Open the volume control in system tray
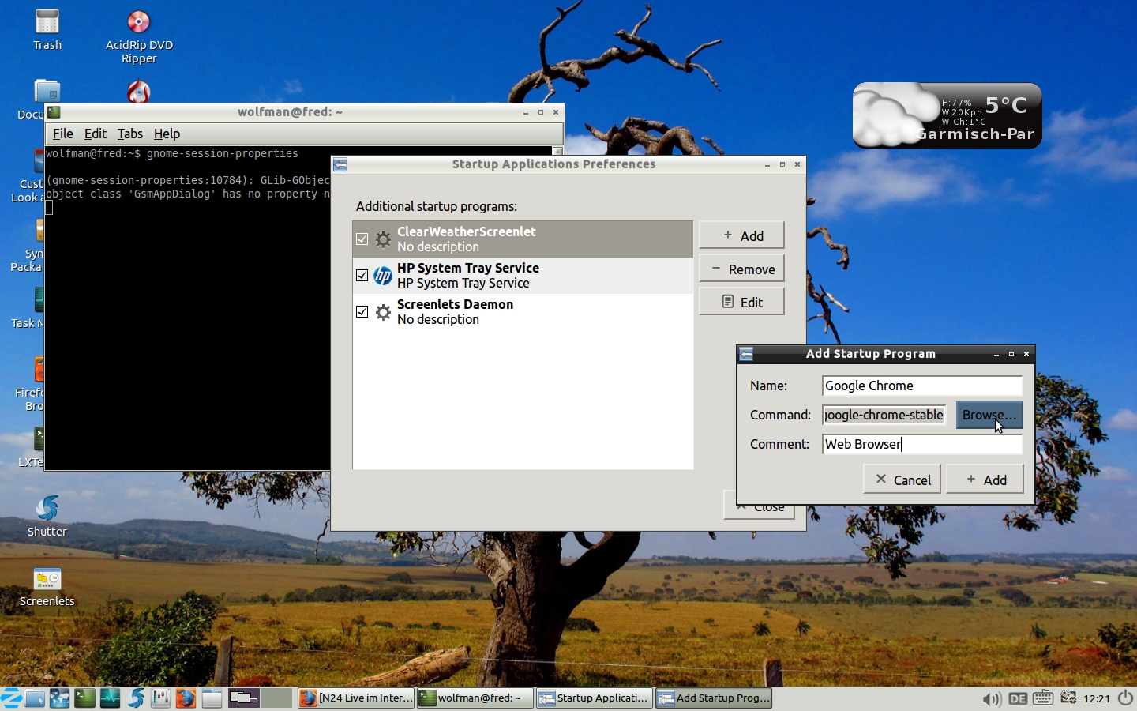The image size is (1137, 711). tap(991, 698)
